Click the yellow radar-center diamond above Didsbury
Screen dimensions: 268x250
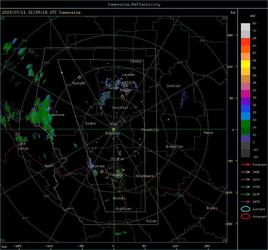(113, 130)
